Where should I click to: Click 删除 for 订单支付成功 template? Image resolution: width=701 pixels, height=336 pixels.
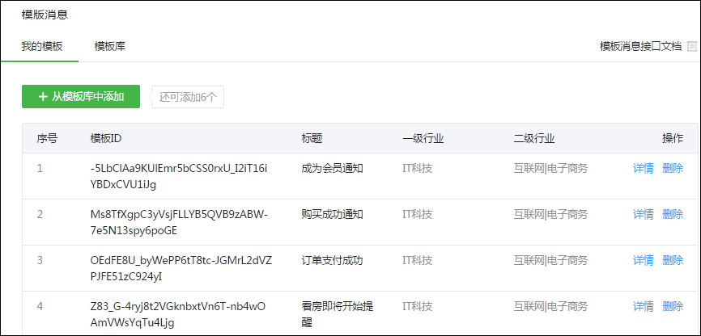673,260
